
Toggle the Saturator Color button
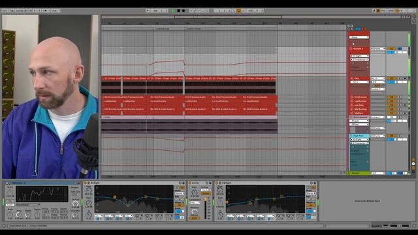(10, 204)
